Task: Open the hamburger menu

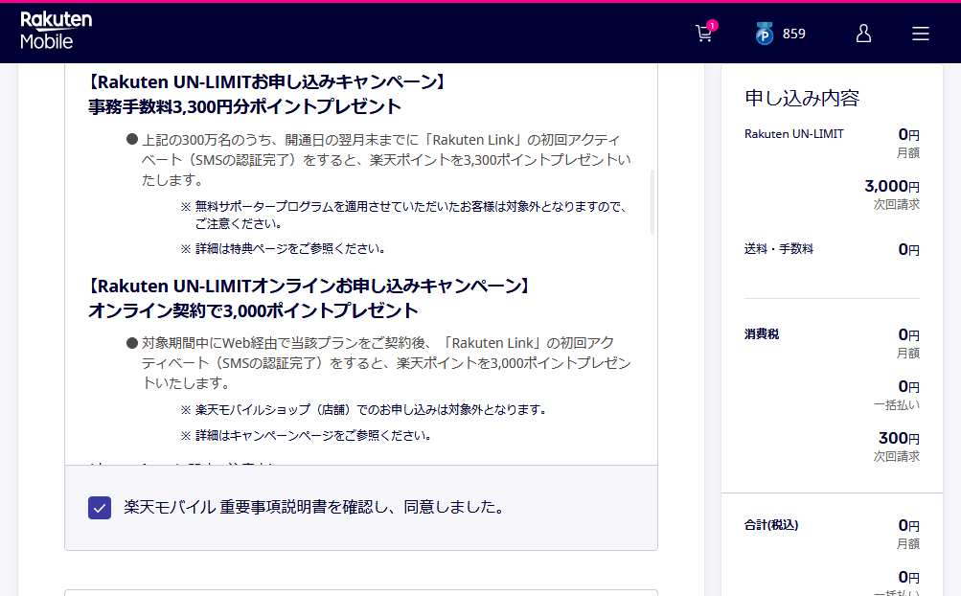Action: click(x=920, y=34)
